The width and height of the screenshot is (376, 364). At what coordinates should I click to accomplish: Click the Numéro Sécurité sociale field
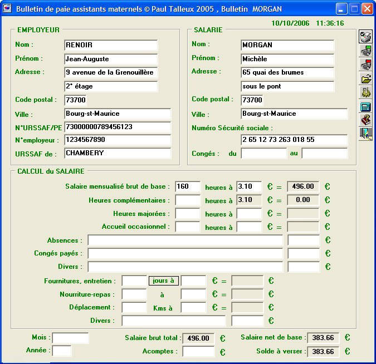click(294, 140)
